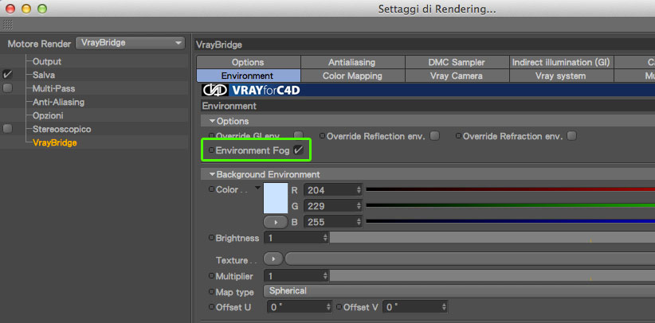Click the keyframe dot beside Override Reflection env.

click(323, 136)
